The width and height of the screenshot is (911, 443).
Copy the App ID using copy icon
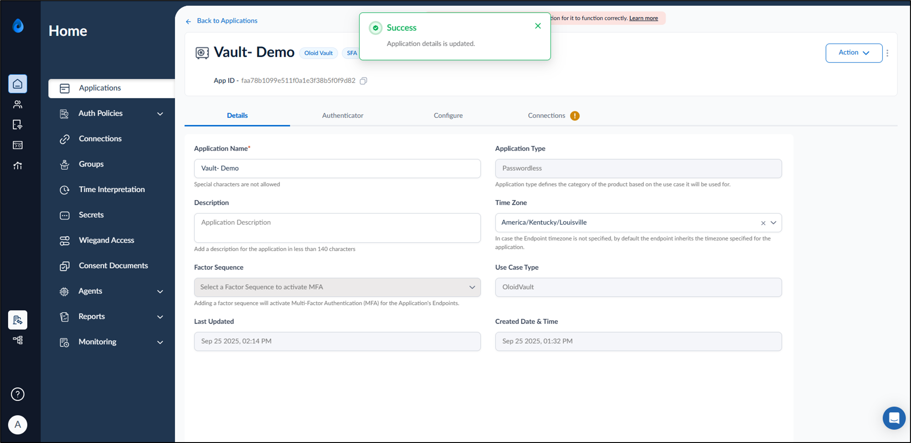tap(363, 81)
